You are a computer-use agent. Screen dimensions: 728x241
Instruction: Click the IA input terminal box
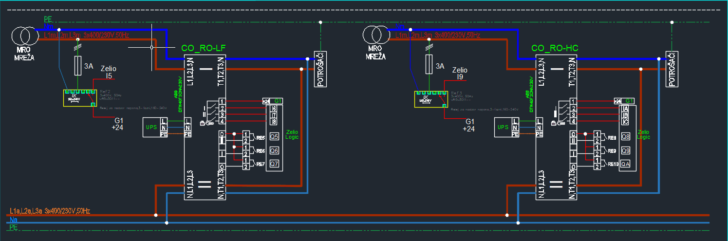pyautogui.click(x=625, y=108)
